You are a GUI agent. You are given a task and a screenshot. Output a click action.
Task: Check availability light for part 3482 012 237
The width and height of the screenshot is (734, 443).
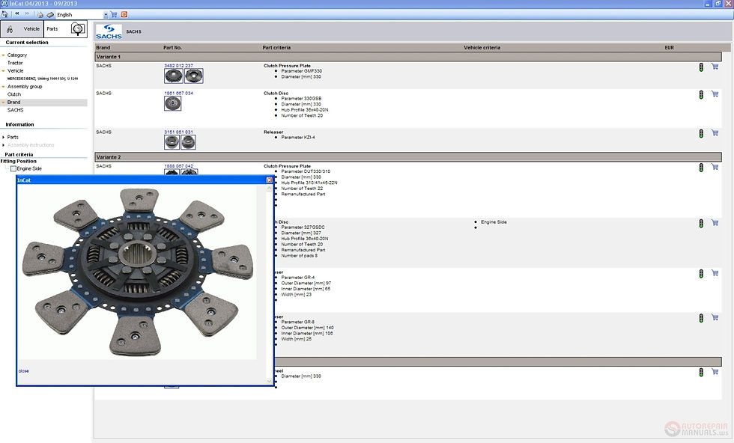tap(701, 67)
